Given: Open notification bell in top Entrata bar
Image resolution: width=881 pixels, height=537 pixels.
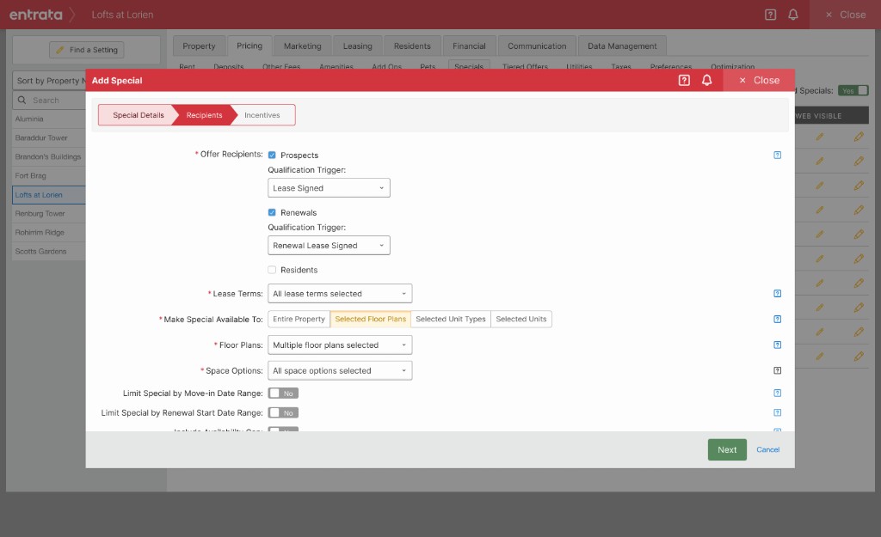Looking at the screenshot, I should click(792, 15).
